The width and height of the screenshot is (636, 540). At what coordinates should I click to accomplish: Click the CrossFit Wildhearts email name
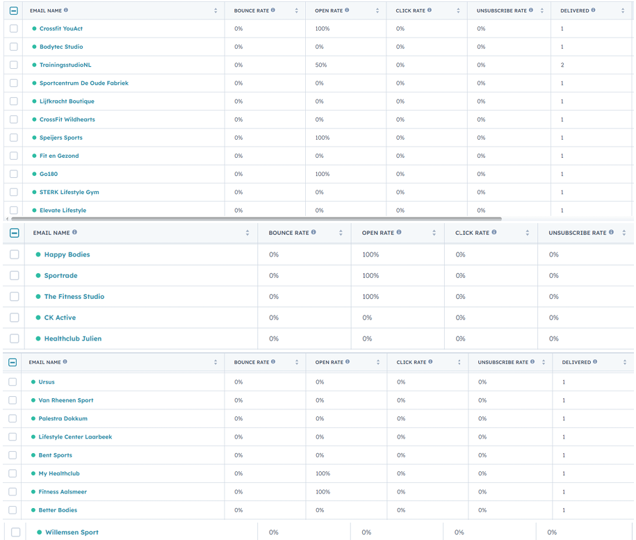[x=67, y=120]
